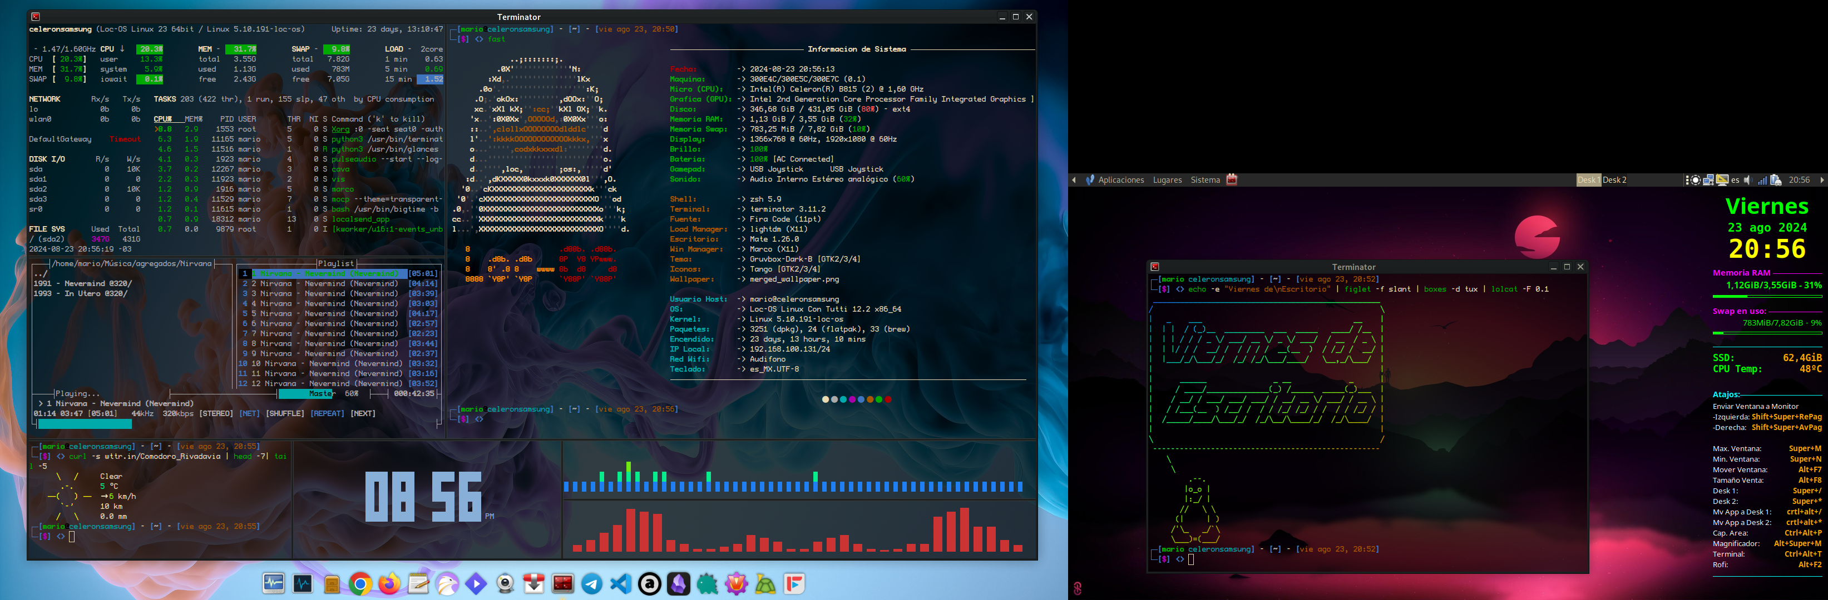Viewport: 1828px width, 600px height.
Task: Open the Sistema menu
Action: (x=1205, y=180)
